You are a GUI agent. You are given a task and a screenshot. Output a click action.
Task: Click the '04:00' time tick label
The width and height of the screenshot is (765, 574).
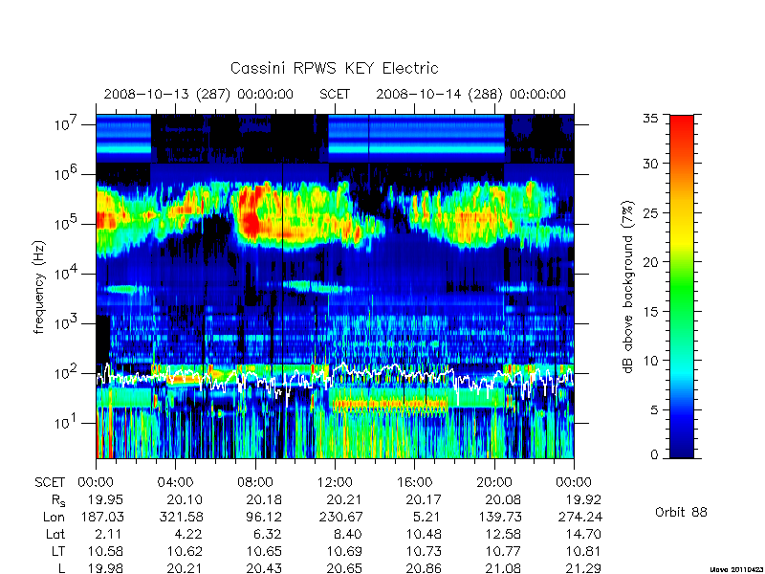[175, 482]
